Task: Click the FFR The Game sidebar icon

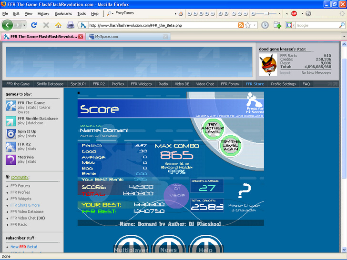Action: click(10, 106)
